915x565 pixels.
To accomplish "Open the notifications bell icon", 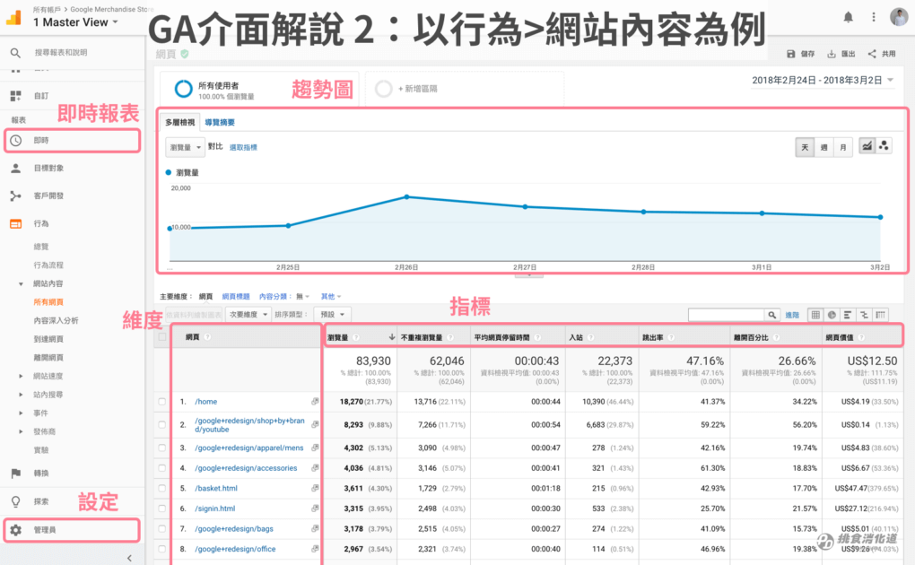I will coord(848,17).
